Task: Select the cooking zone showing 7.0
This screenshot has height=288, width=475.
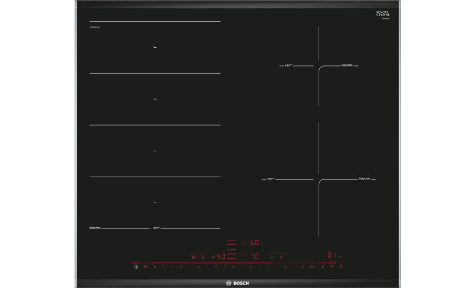Action: pos(254,255)
